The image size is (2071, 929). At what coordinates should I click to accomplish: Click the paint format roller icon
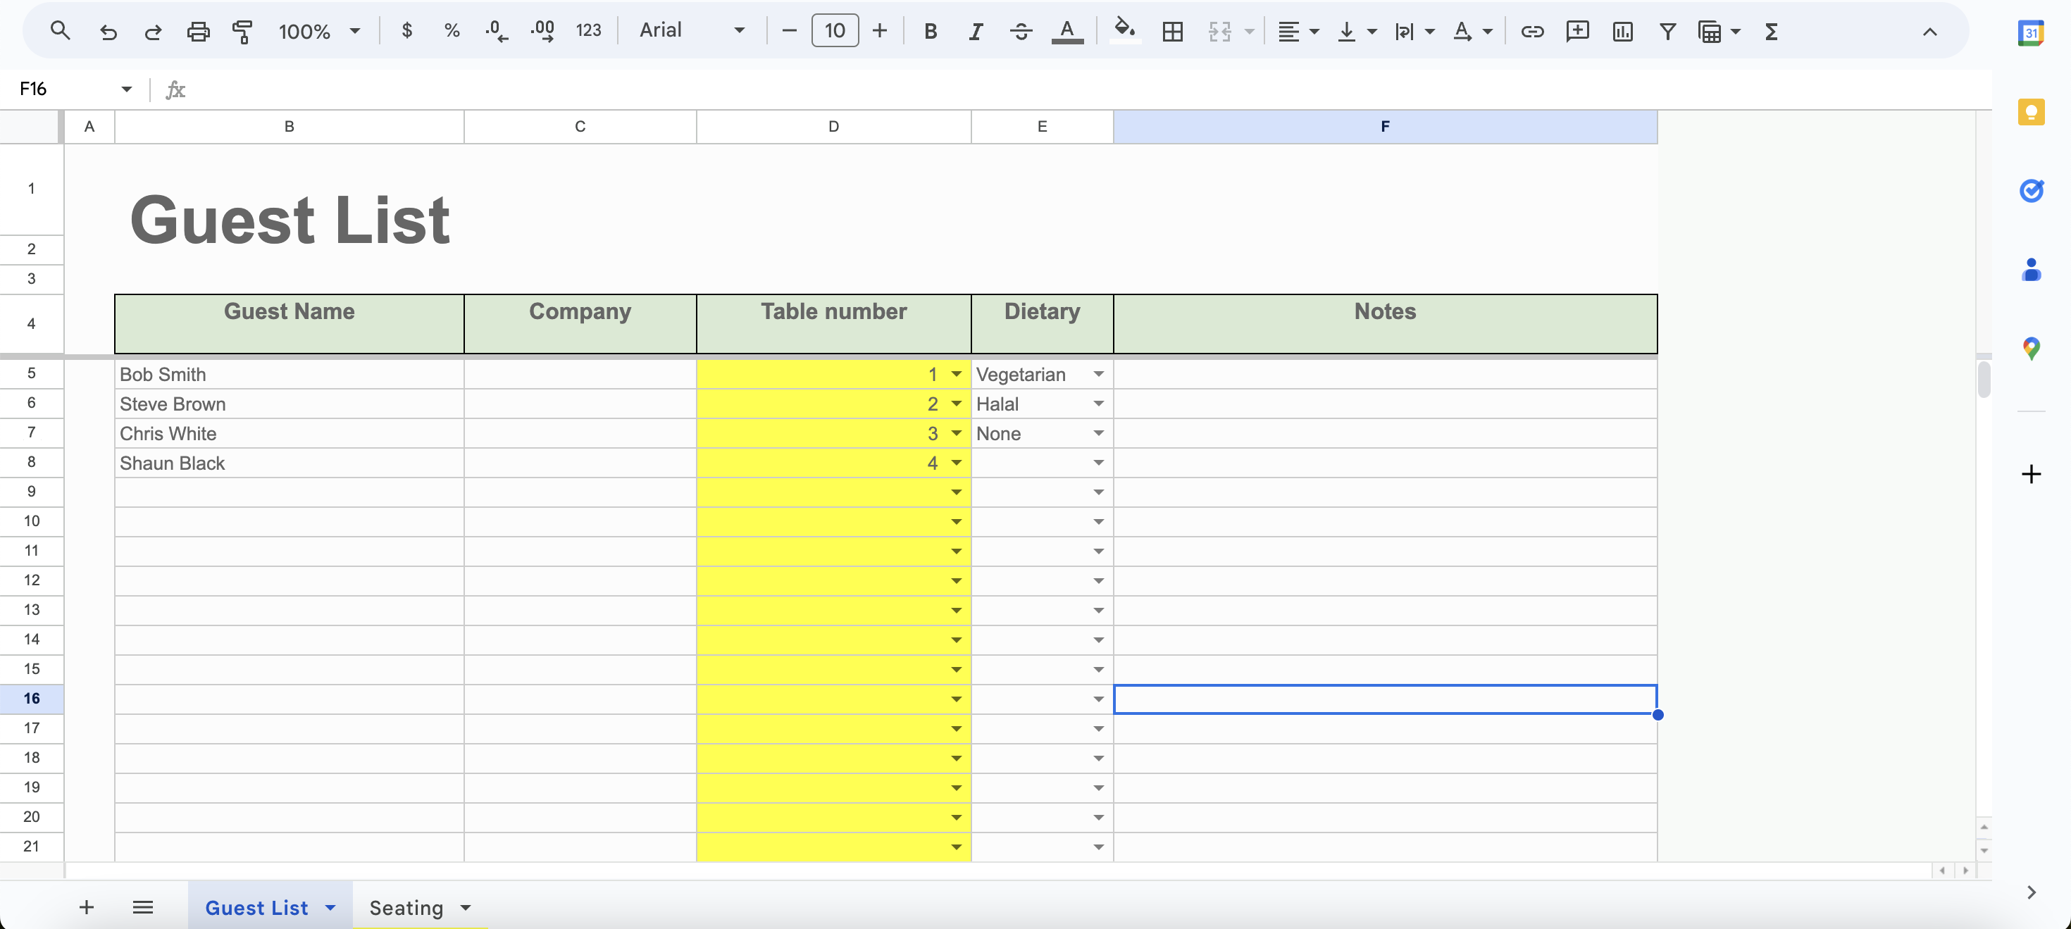pyautogui.click(x=242, y=31)
